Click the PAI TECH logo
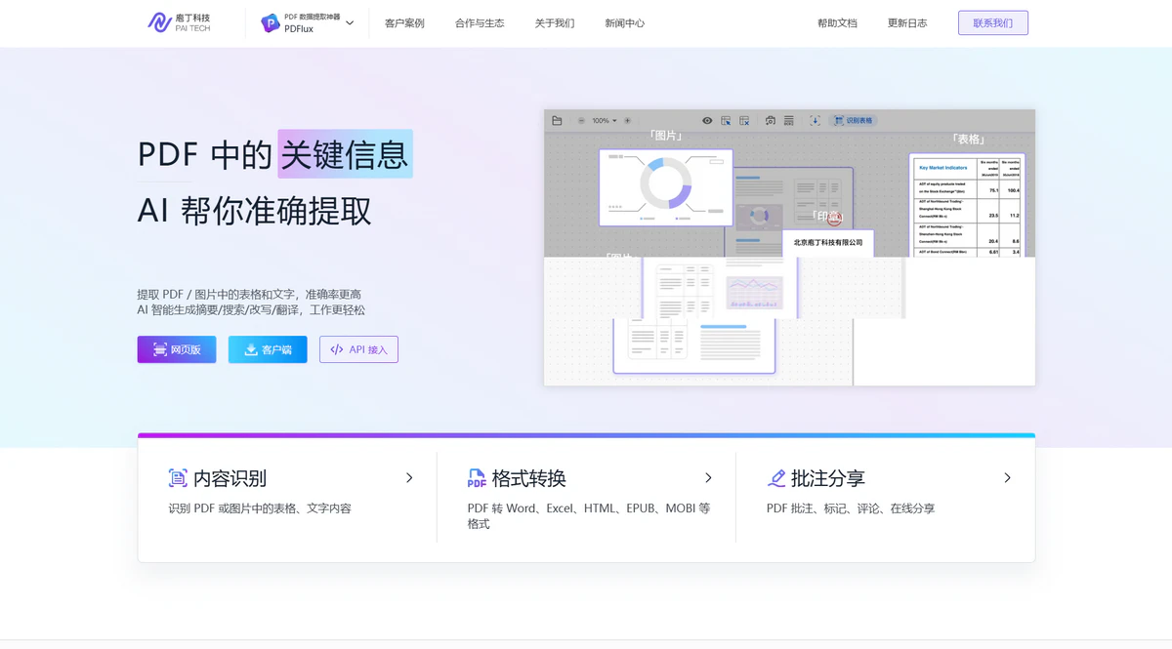Screen dimensions: 1172x649 (x=179, y=22)
